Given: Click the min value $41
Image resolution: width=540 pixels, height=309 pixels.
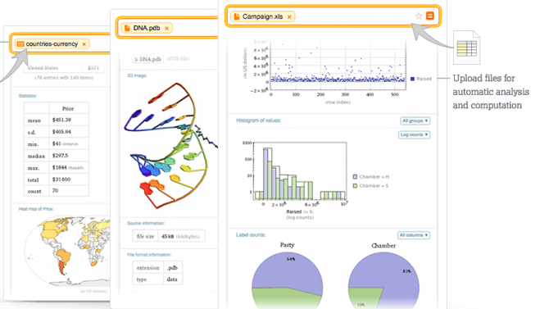Looking at the screenshot, I should click(57, 143).
